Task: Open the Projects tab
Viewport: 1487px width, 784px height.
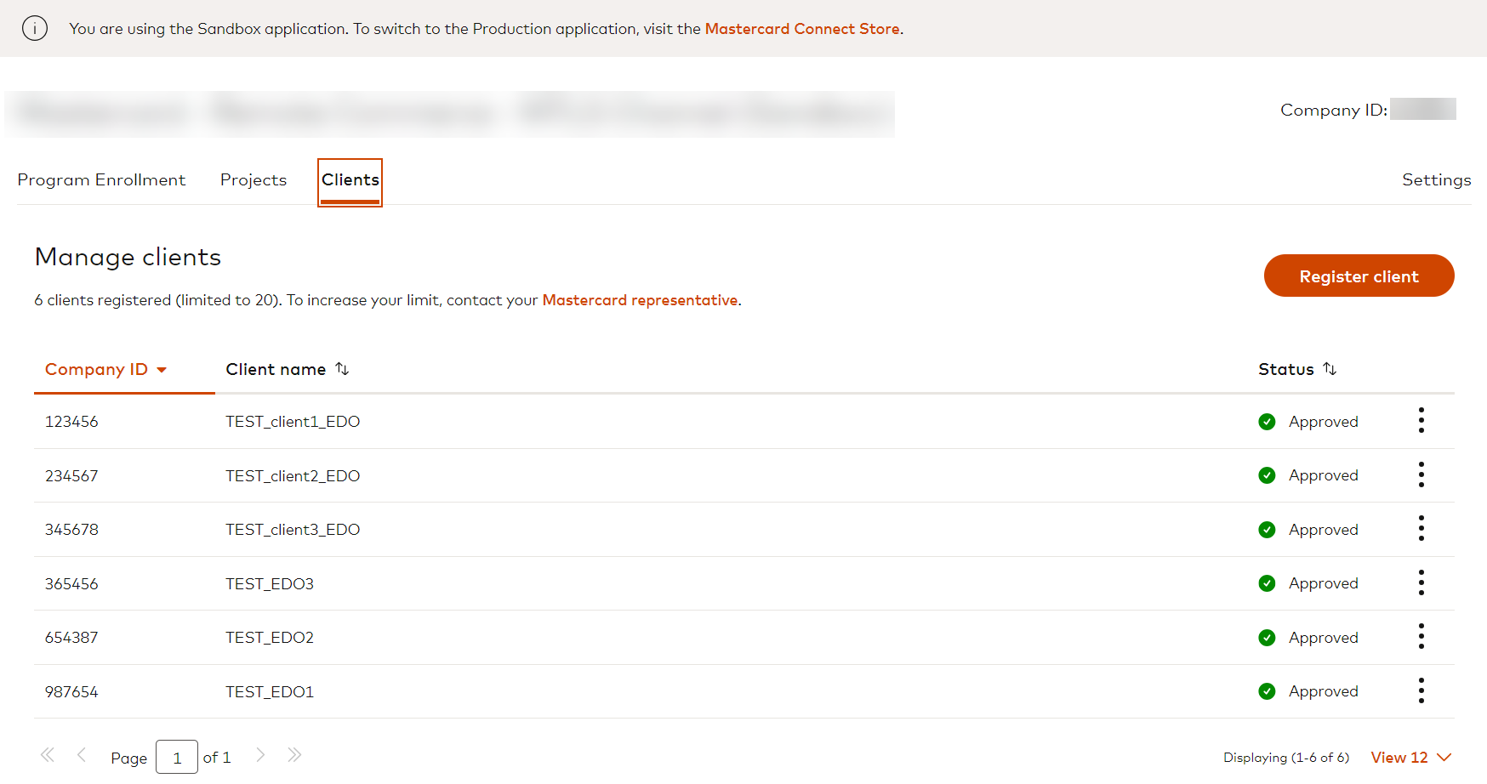Action: [254, 180]
